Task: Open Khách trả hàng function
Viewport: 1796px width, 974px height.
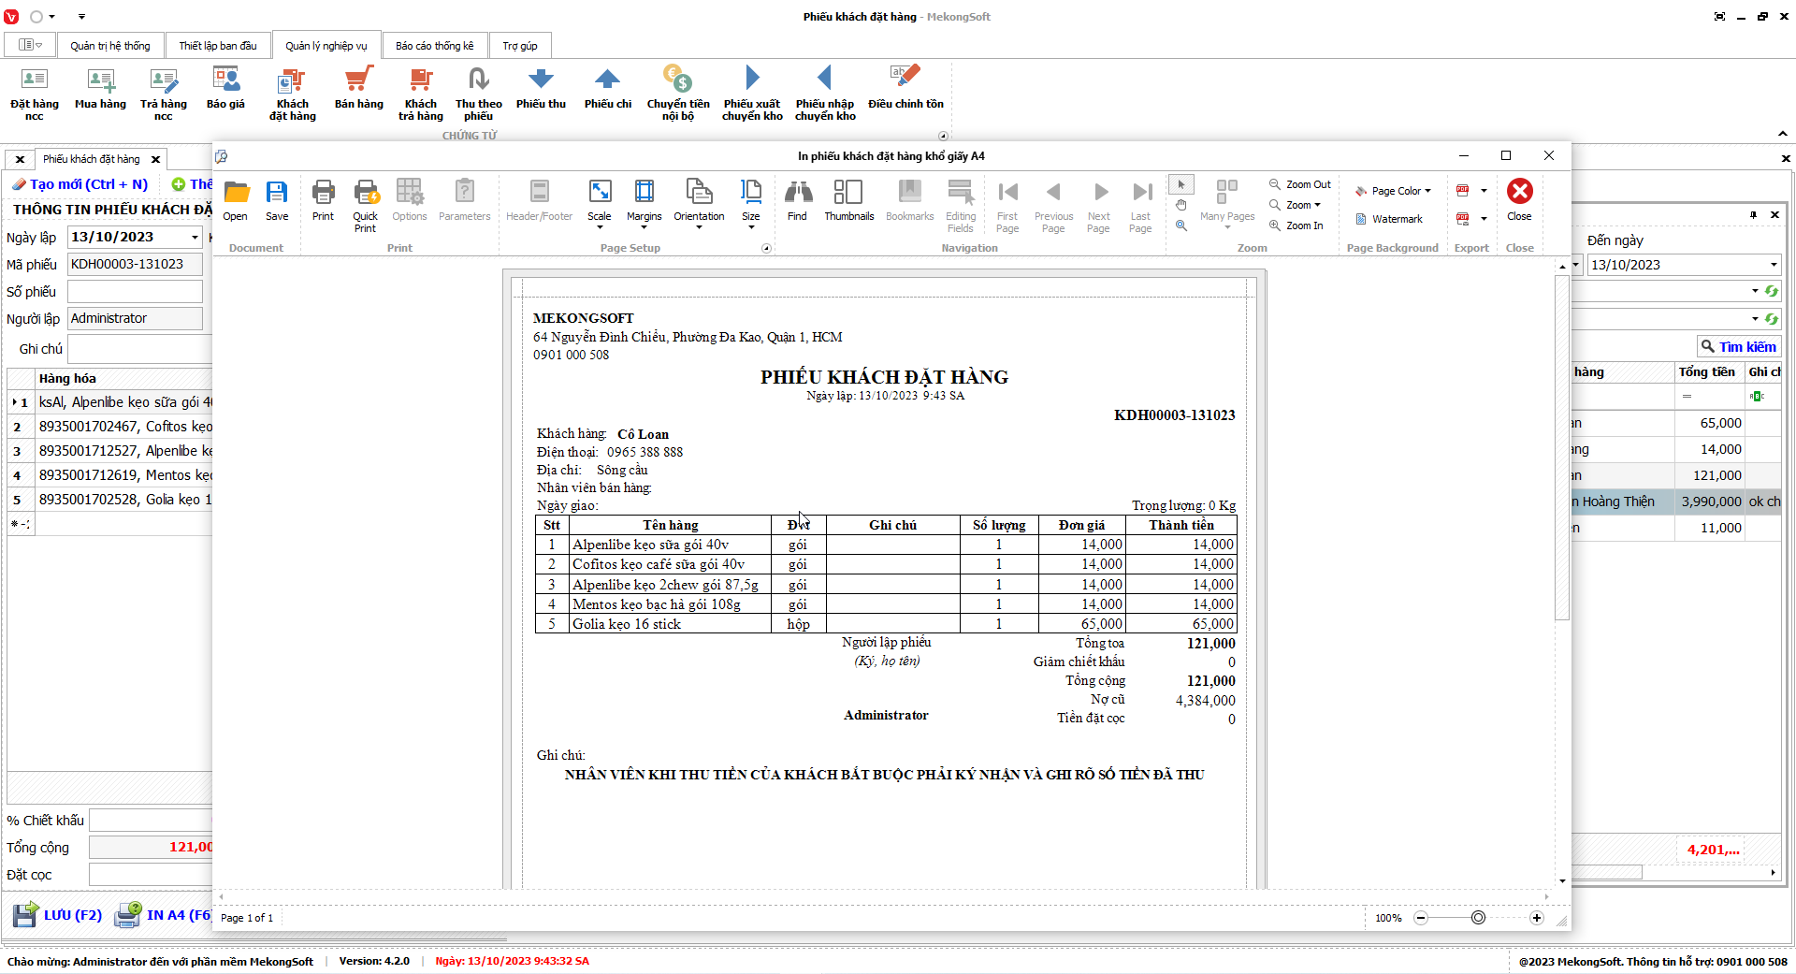Action: point(421,94)
